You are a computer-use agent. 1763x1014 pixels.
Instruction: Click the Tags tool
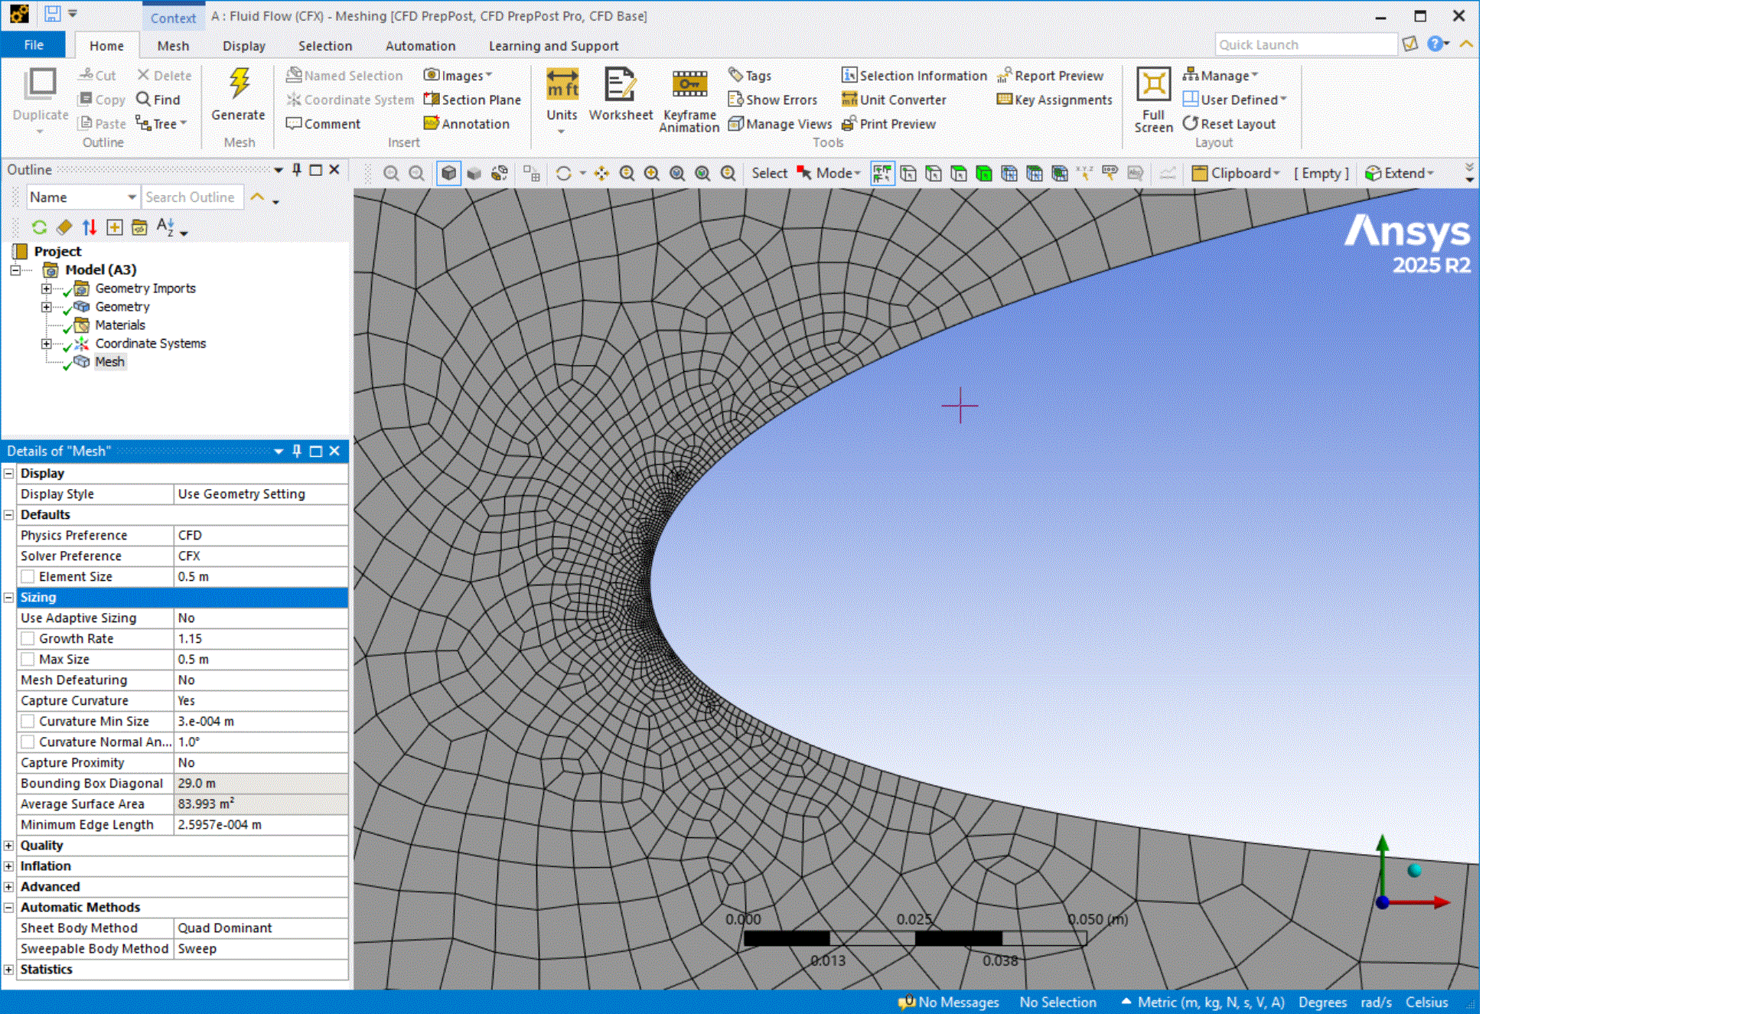coord(750,75)
